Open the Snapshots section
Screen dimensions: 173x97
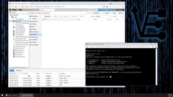pos(35,40)
